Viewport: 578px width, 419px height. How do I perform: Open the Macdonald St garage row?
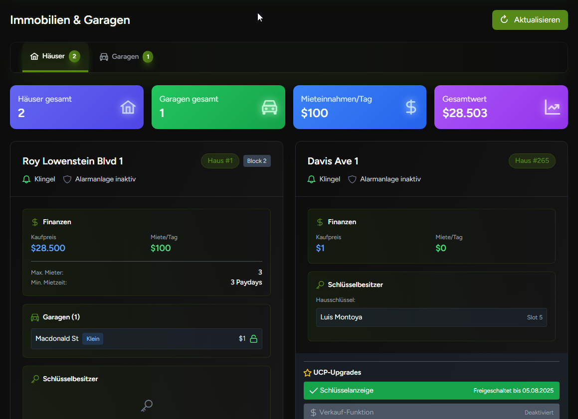coord(147,339)
